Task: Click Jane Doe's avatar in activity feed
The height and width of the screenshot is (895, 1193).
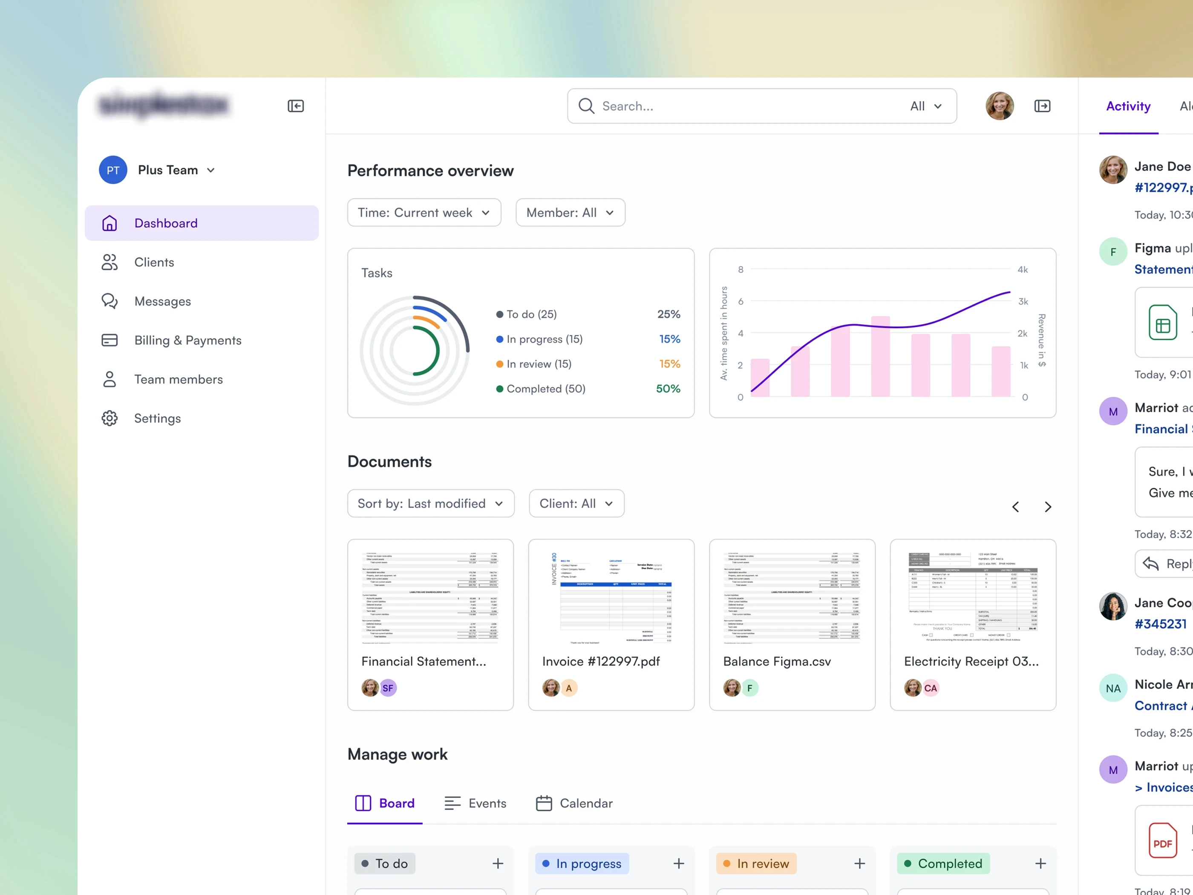Action: coord(1113,170)
